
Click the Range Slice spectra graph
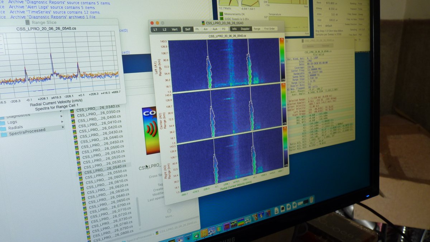[x=59, y=64]
